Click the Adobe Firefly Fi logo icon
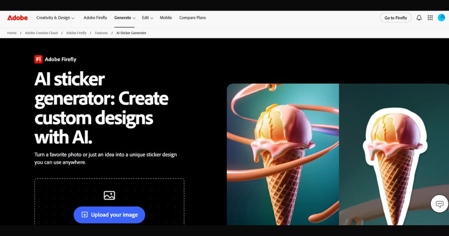The height and width of the screenshot is (236, 449). 38,60
